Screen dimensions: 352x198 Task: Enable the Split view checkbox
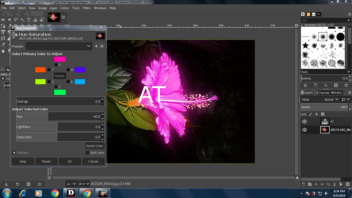[87, 153]
